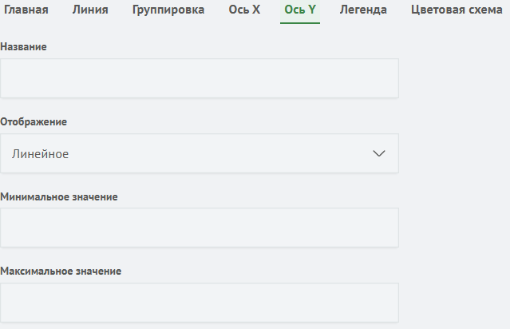Image resolution: width=510 pixels, height=329 pixels.
Task: Click the active Ось Y tab
Action: pyautogui.click(x=300, y=10)
